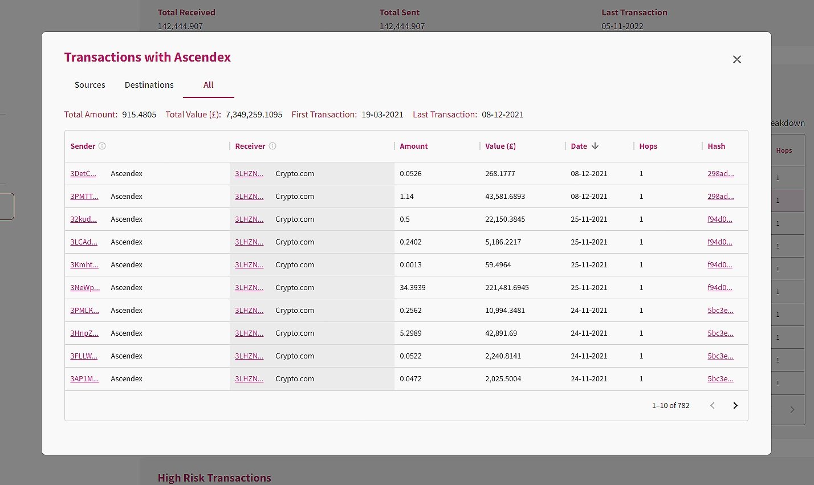
Task: Open hash f94d0... in 22,150.3845 row
Action: (x=720, y=219)
